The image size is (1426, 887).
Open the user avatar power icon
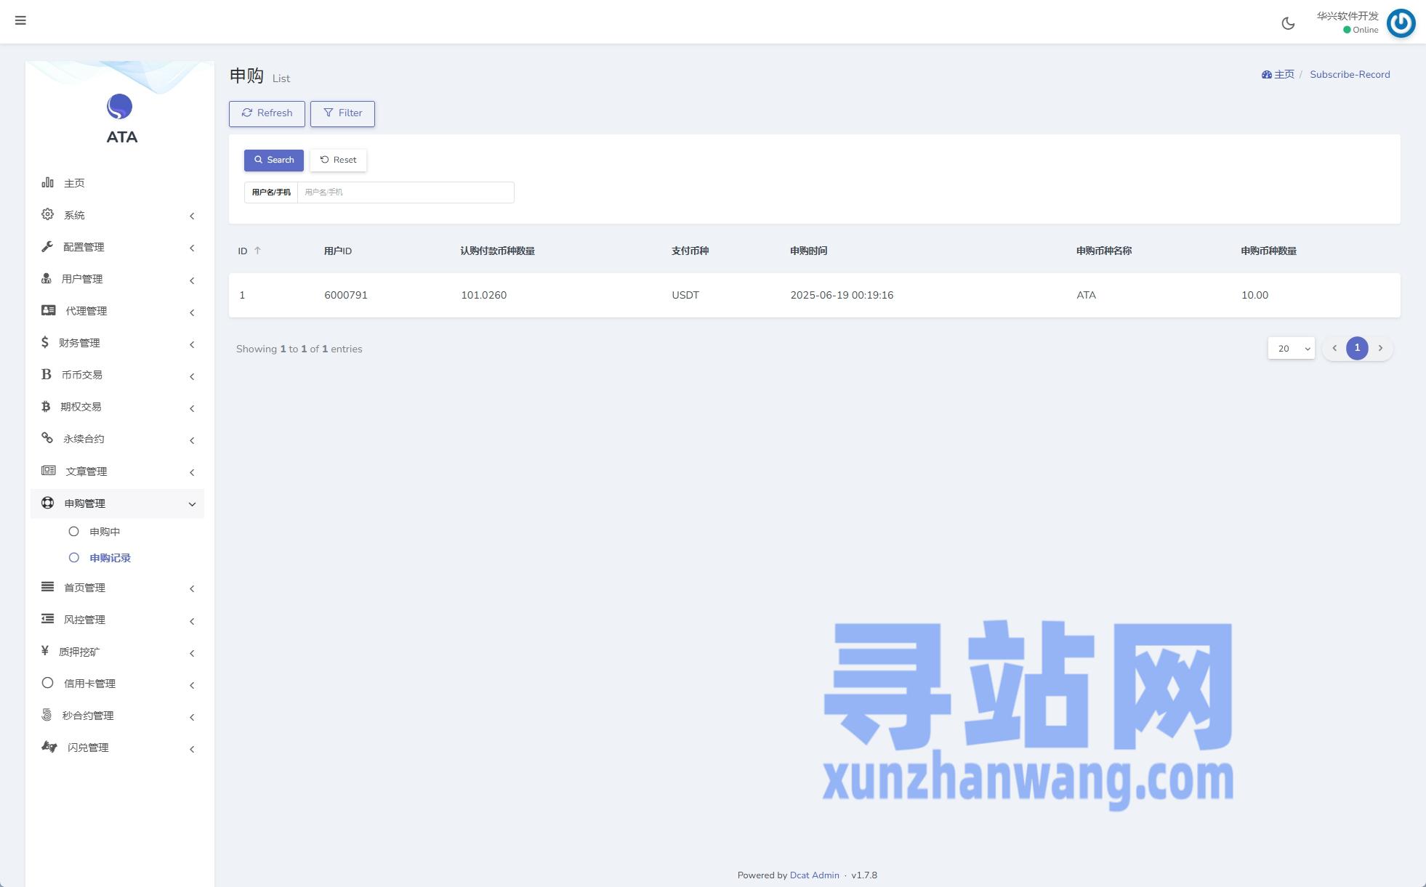[1401, 23]
